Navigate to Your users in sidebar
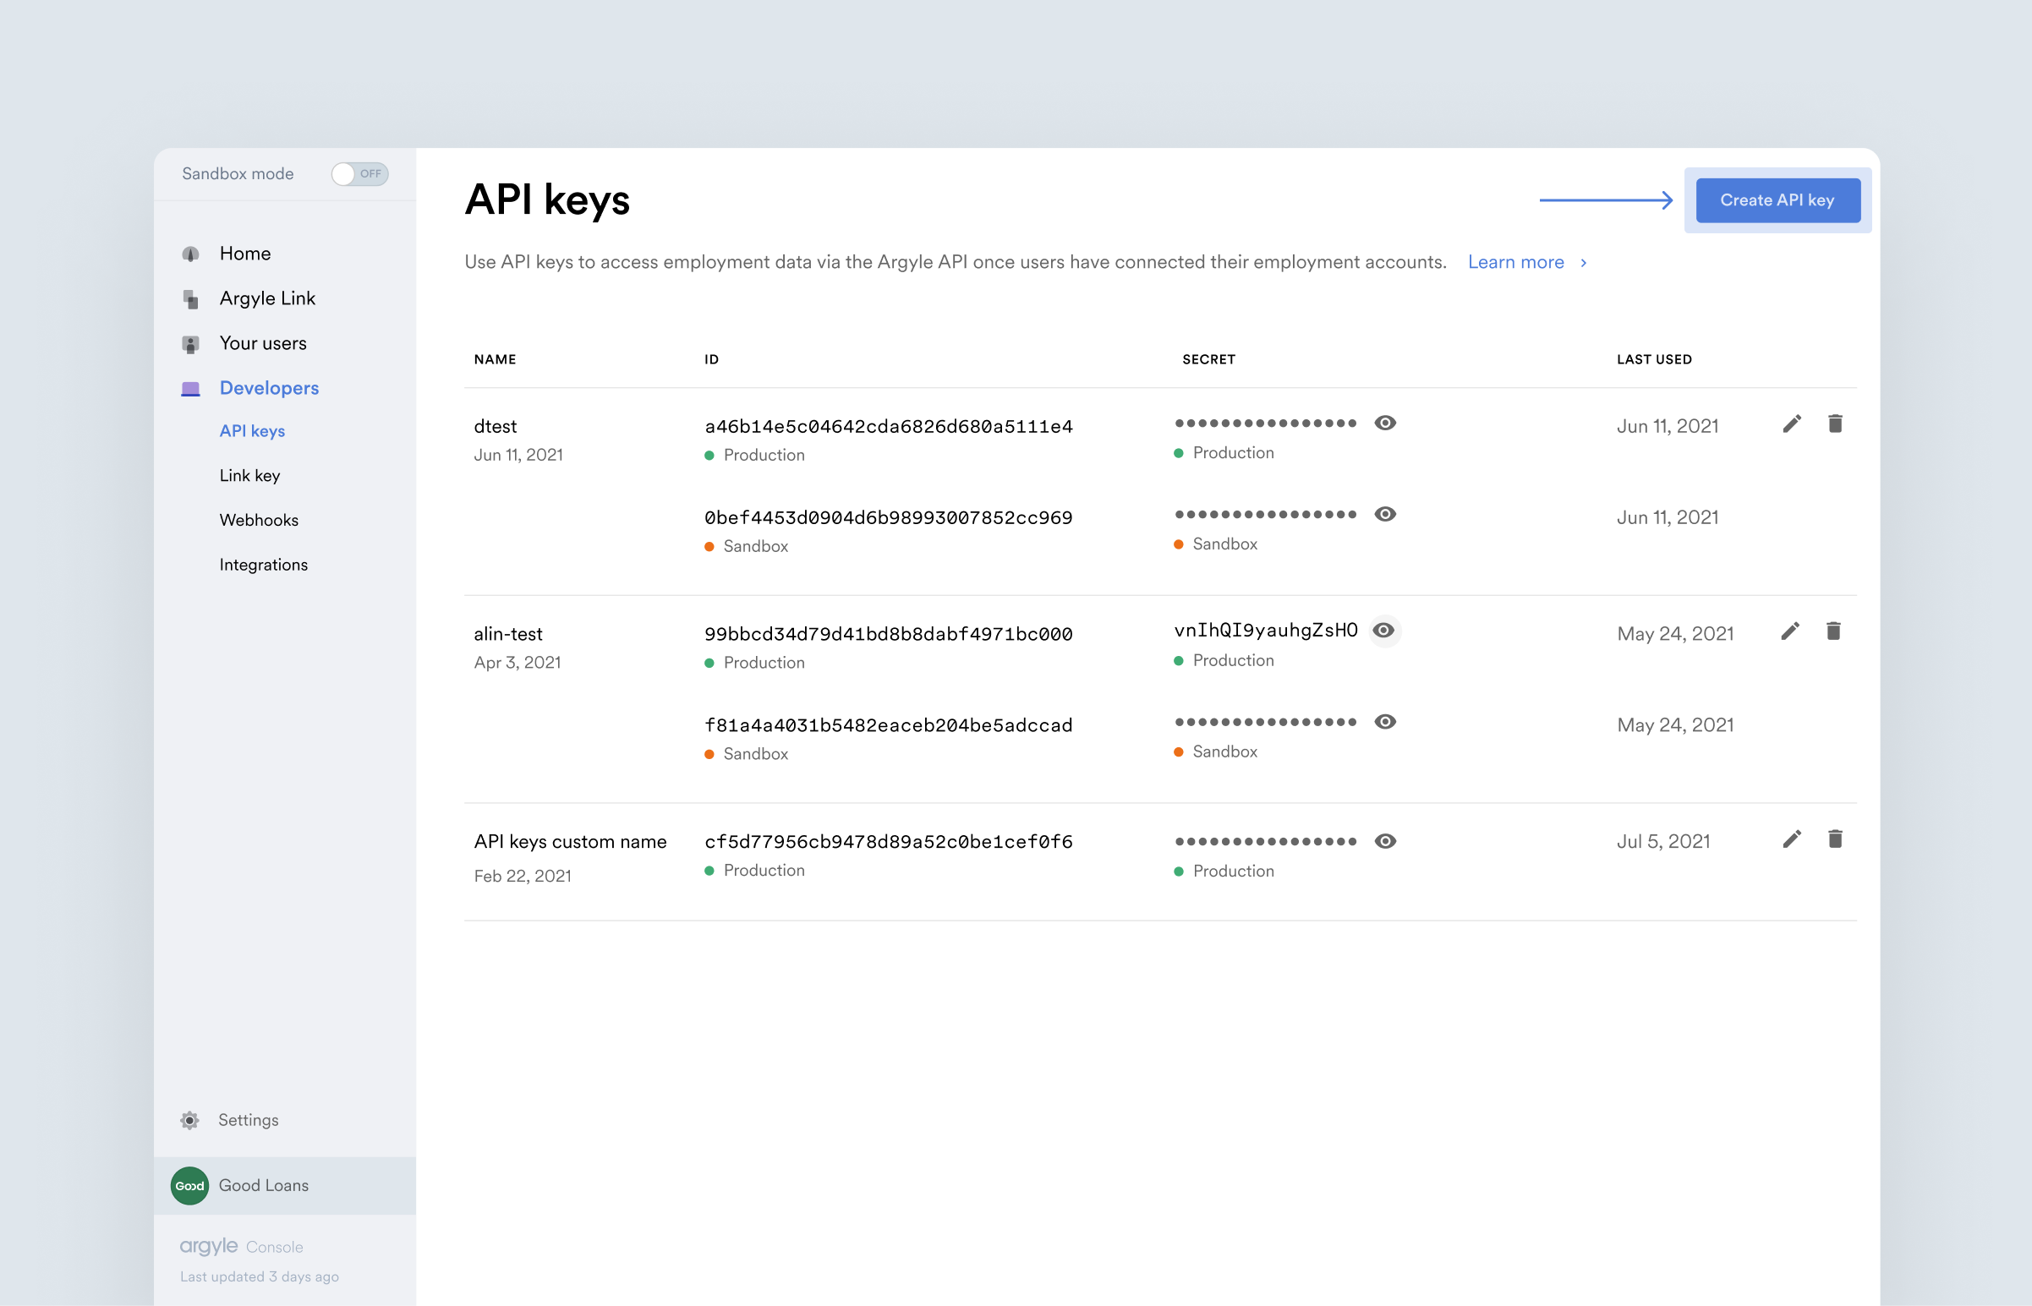This screenshot has height=1306, width=2032. pos(263,343)
